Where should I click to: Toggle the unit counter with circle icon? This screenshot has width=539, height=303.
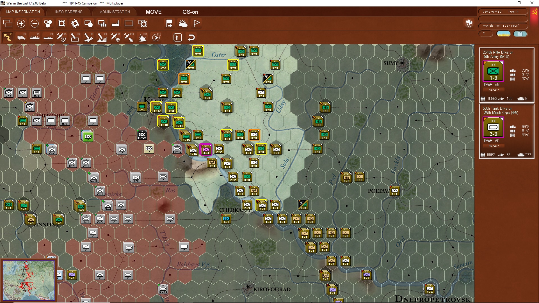pos(88,24)
